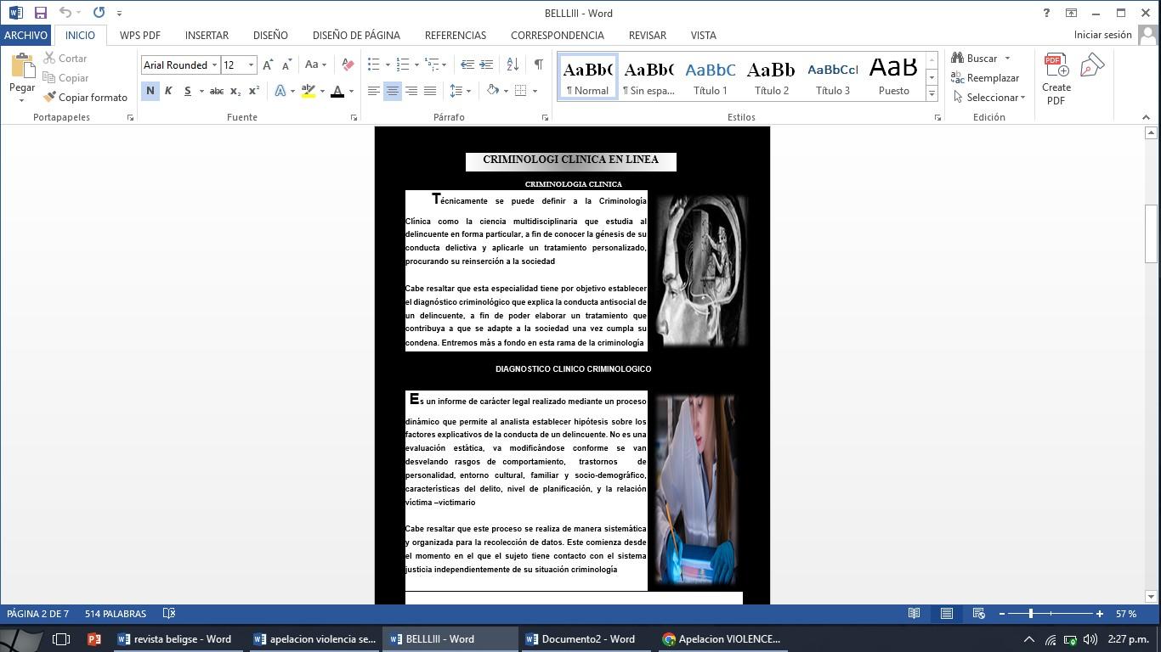Viewport: 1161px width, 652px height.
Task: Open the line spacing dropdown
Action: (x=460, y=91)
